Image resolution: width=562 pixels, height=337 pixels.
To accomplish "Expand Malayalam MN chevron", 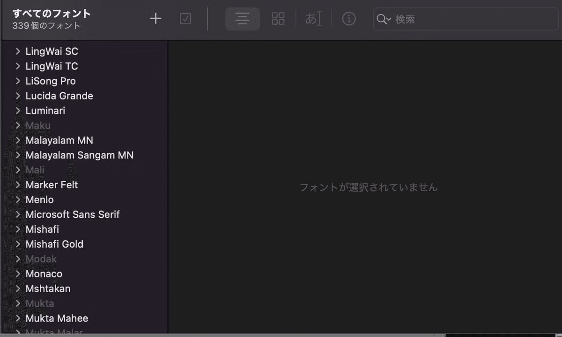I will (x=18, y=140).
